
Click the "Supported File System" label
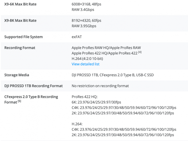23,37
